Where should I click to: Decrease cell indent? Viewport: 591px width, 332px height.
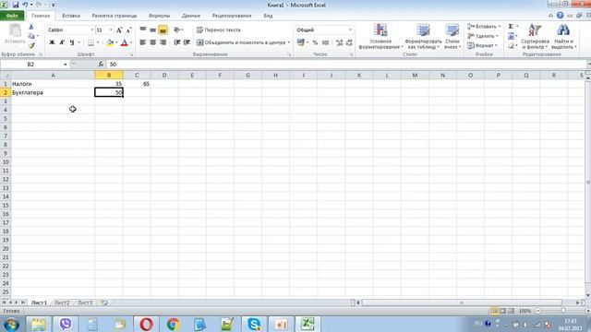pos(176,42)
